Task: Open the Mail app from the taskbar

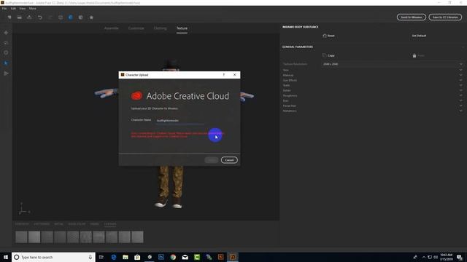Action: (185, 257)
